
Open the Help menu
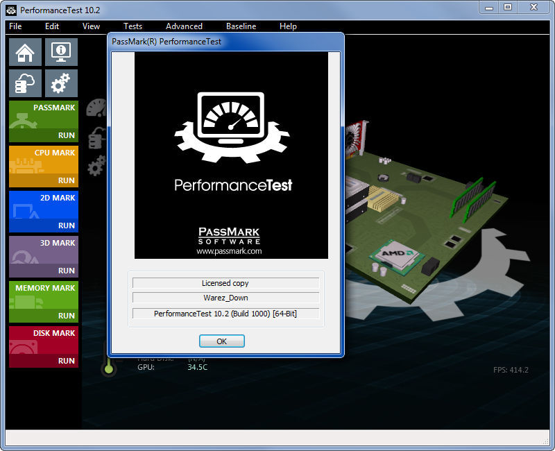[288, 26]
